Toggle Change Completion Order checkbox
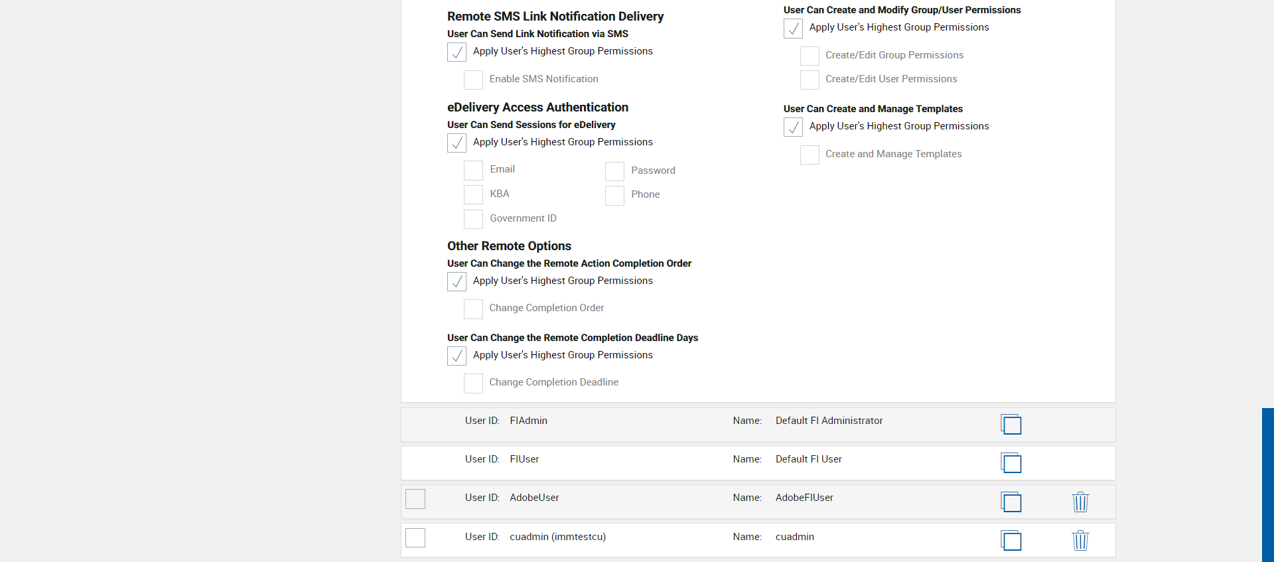 tap(473, 309)
